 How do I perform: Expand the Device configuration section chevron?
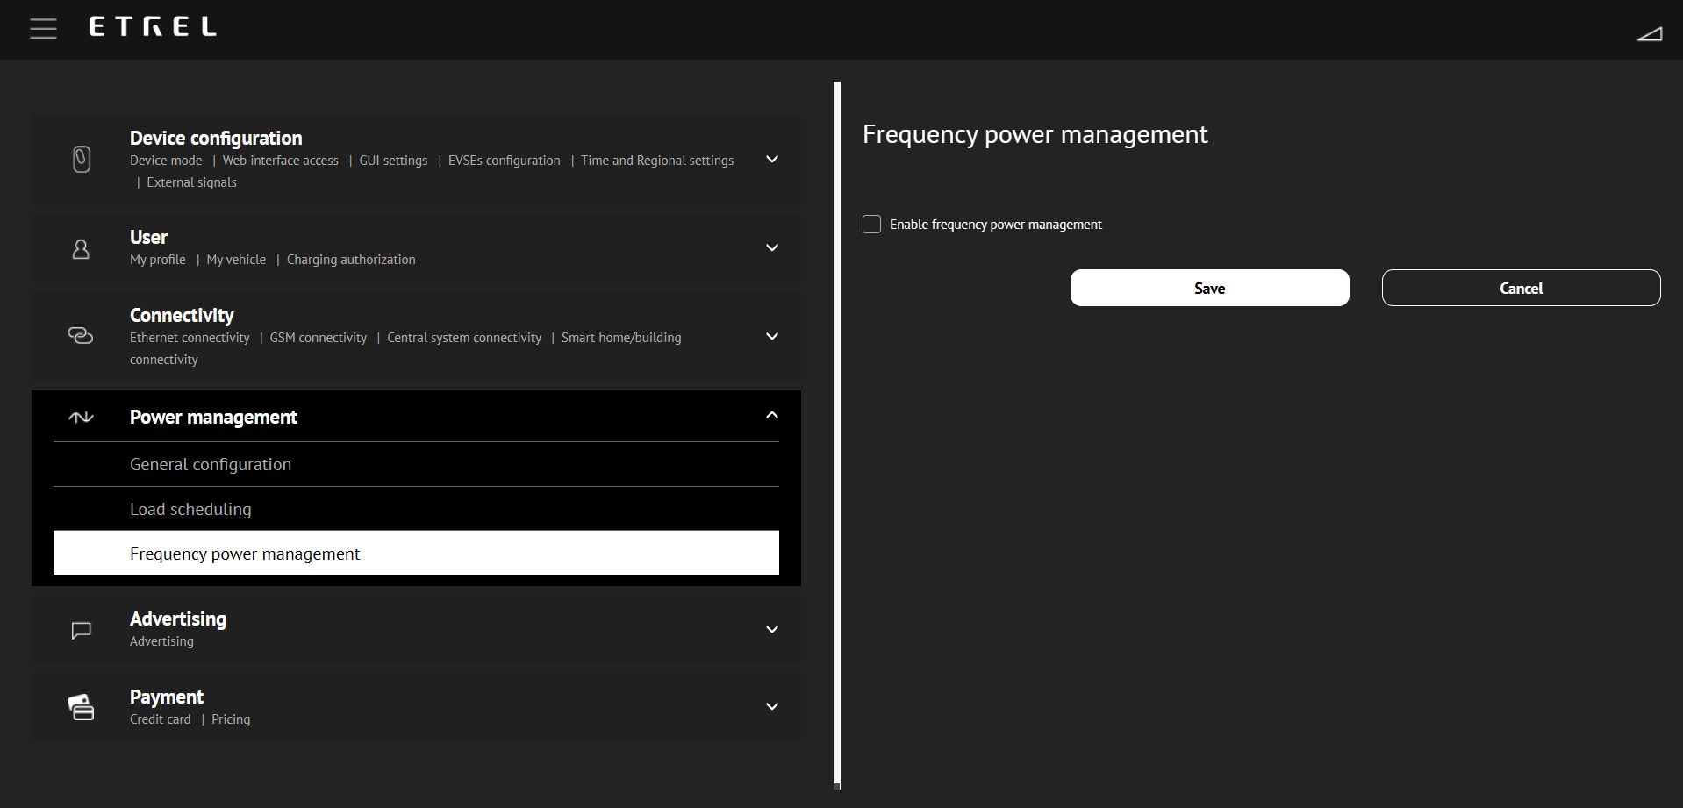772,160
